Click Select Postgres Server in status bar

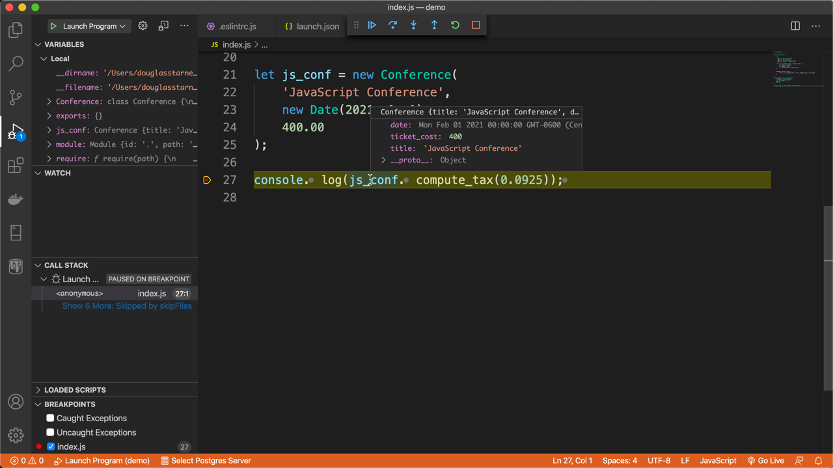pos(206,461)
